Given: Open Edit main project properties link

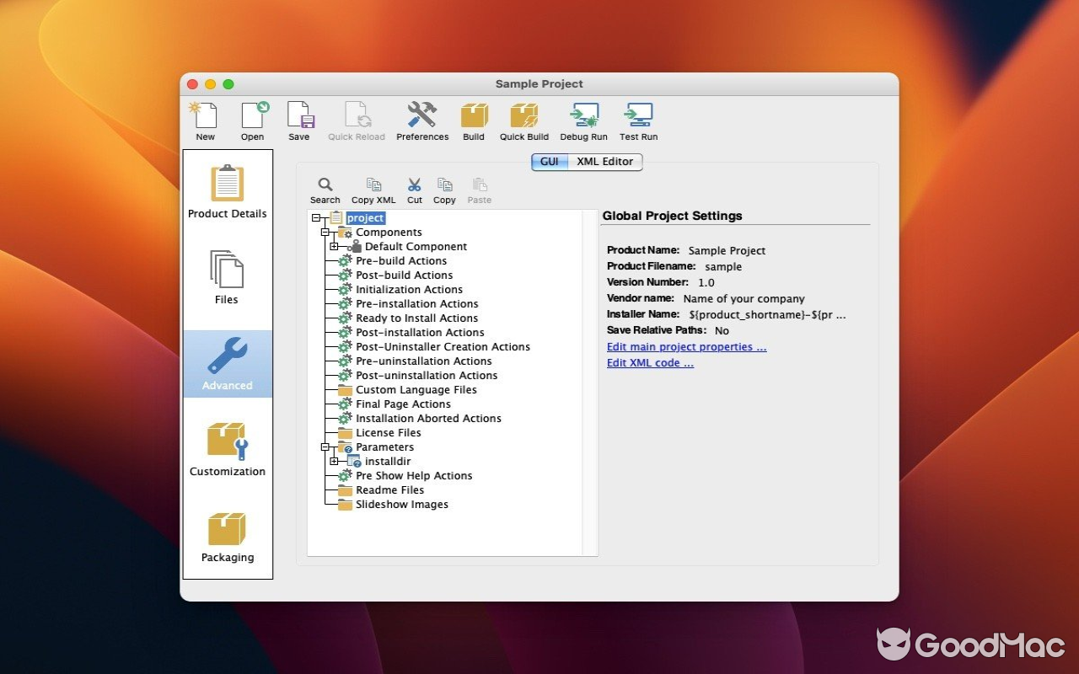Looking at the screenshot, I should click(686, 346).
